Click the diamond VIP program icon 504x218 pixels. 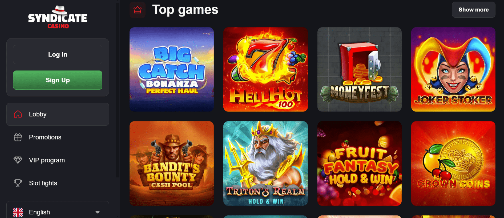click(18, 160)
